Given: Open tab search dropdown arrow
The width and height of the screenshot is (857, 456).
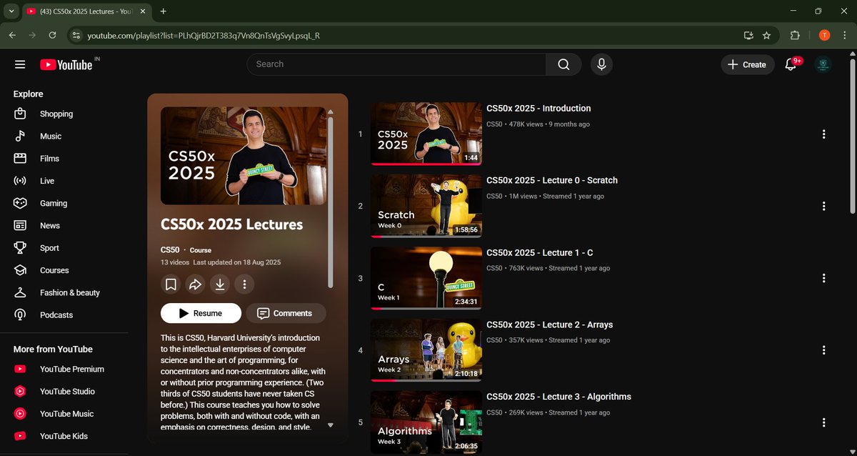Looking at the screenshot, I should (11, 11).
